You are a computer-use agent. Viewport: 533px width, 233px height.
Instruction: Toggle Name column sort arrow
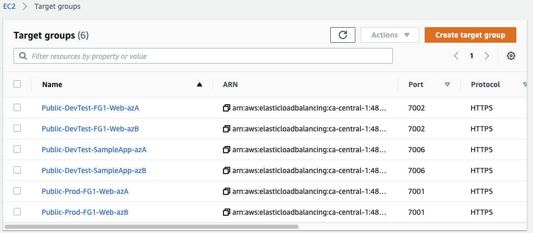(200, 84)
